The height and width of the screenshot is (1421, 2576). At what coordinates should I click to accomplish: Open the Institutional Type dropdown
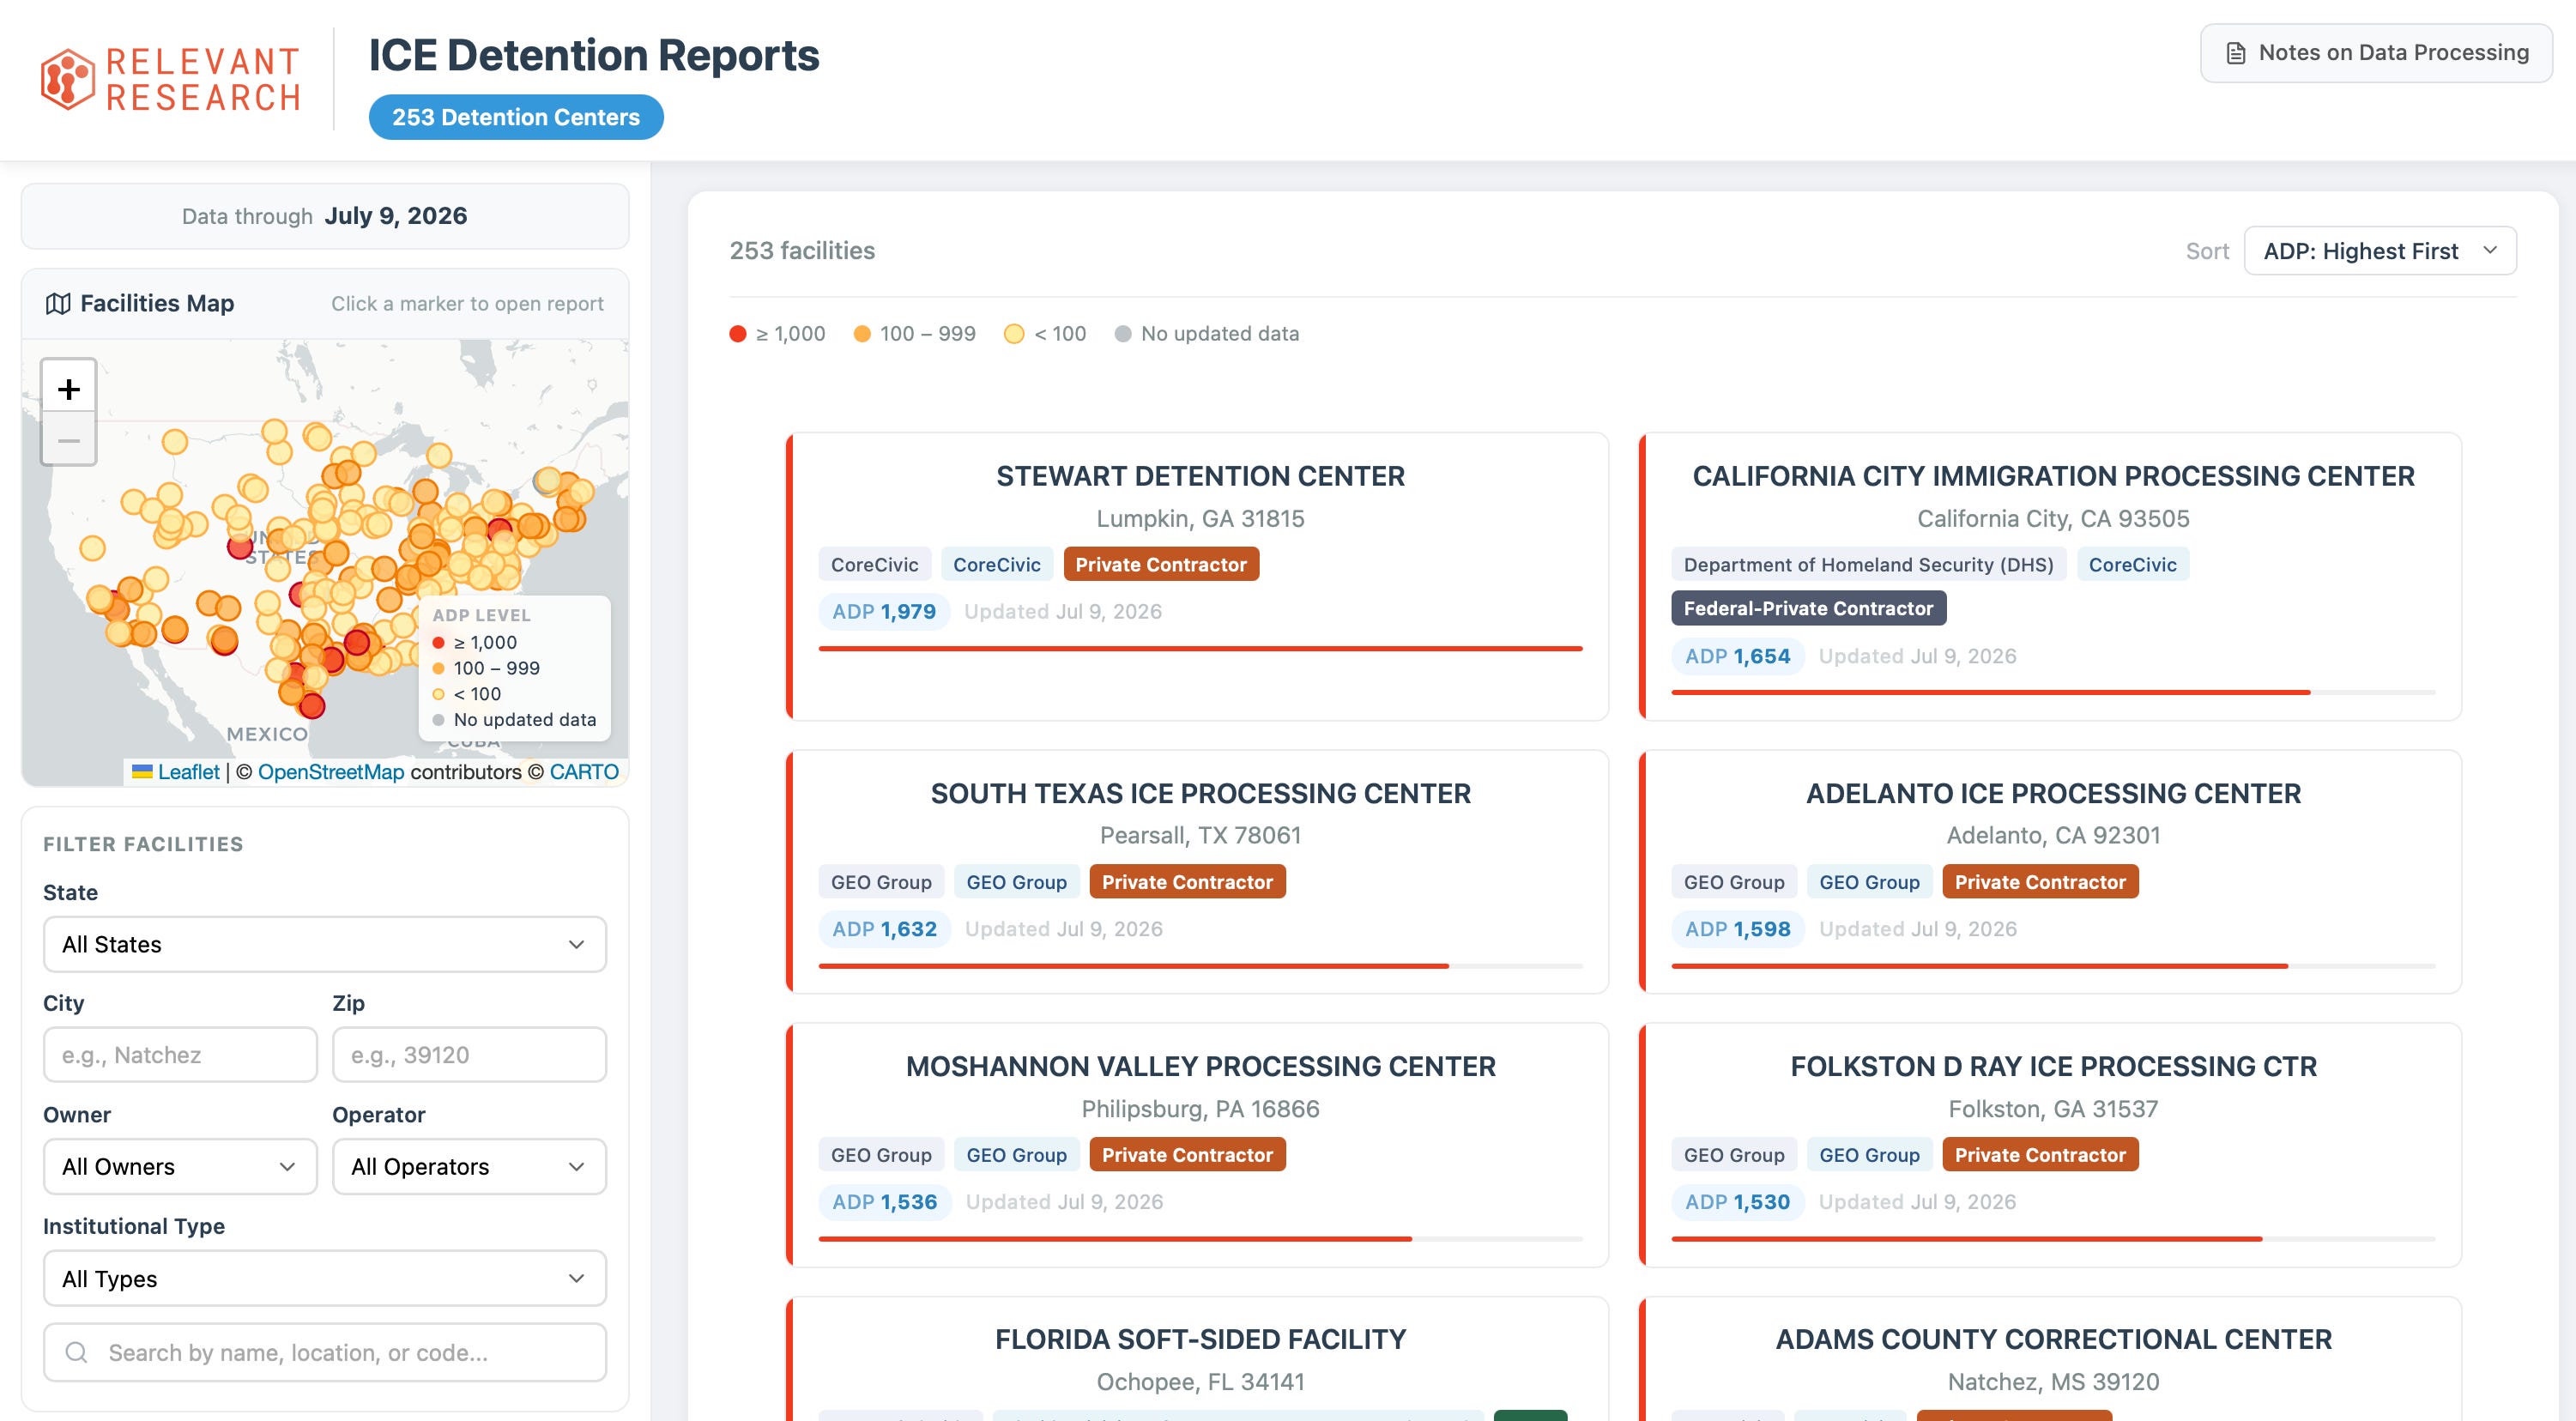(325, 1278)
